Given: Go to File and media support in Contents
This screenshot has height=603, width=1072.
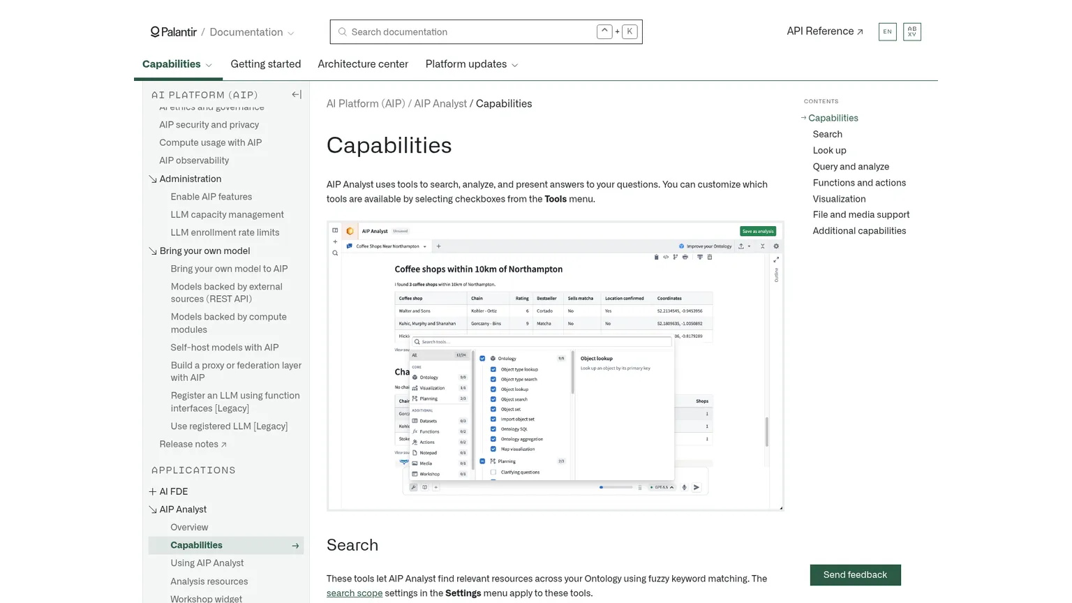Looking at the screenshot, I should [x=861, y=215].
